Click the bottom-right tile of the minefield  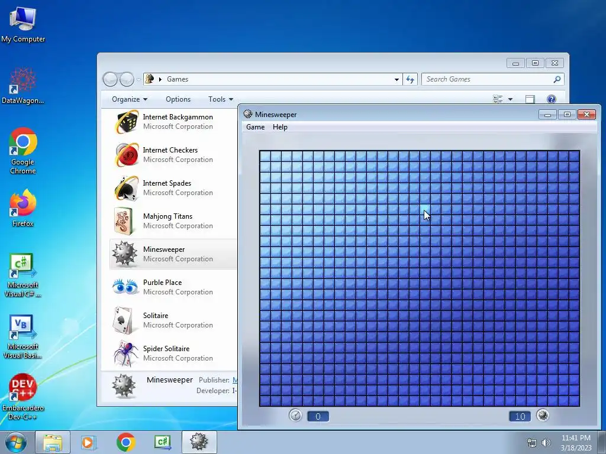(x=574, y=400)
